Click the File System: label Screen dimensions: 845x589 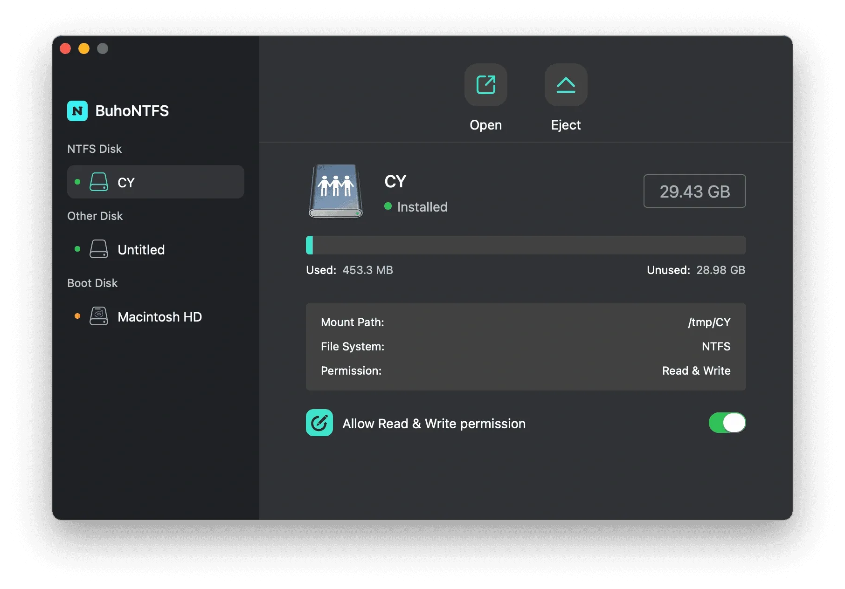click(353, 346)
